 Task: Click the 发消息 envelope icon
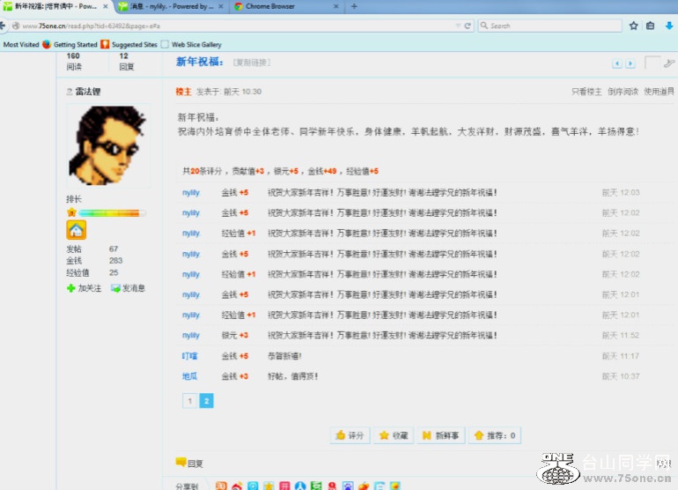[x=115, y=288]
